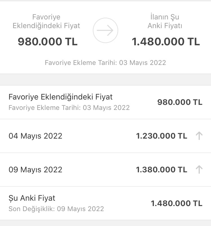Tap the 1.480.000 TL value in the last row
This screenshot has width=211, height=226.
[177, 203]
